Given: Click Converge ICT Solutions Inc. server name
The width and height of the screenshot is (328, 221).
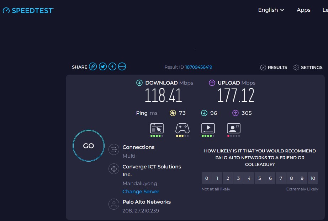Looking at the screenshot, I should click(152, 171).
